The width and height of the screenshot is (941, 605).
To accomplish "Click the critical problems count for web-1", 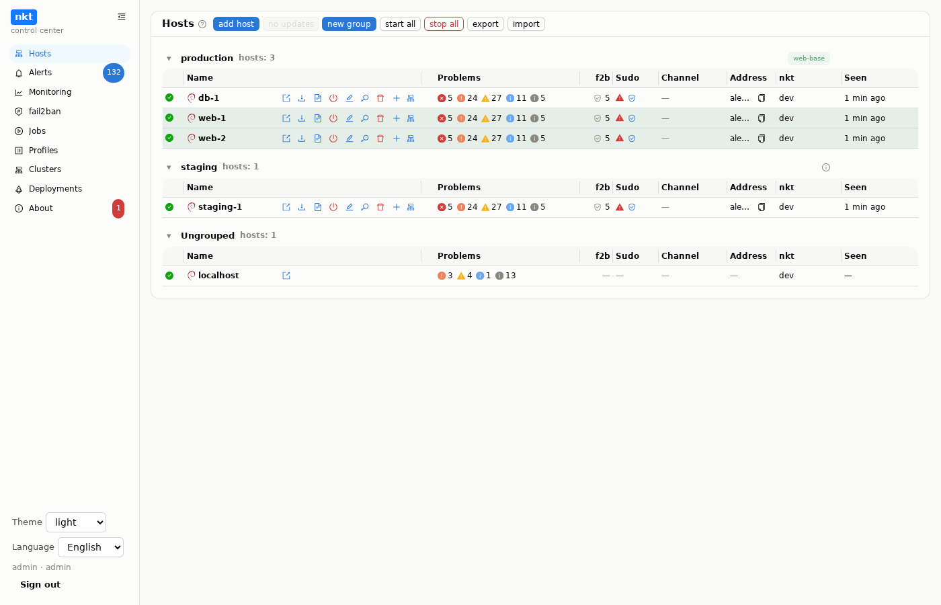I will 445,118.
